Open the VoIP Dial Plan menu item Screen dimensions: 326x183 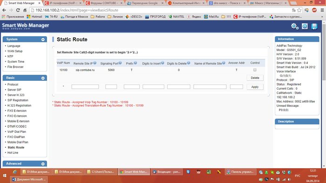click(17, 131)
